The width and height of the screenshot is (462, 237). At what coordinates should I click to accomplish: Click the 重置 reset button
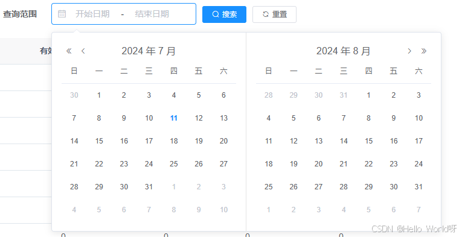pyautogui.click(x=274, y=14)
